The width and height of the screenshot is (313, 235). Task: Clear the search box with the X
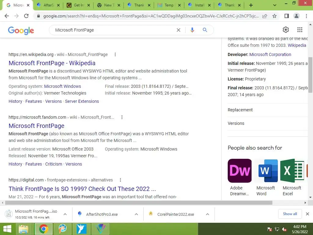[x=179, y=30]
